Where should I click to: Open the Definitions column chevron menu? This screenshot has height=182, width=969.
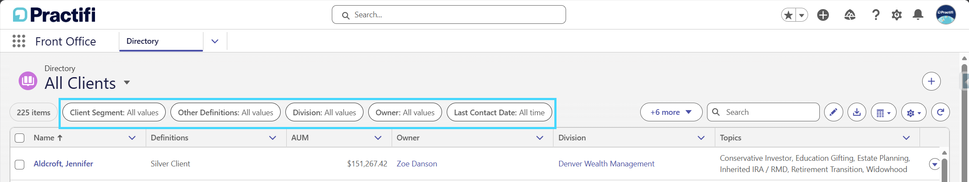click(272, 138)
